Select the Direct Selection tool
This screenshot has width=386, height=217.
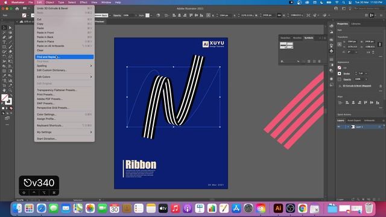click(x=10, y=28)
